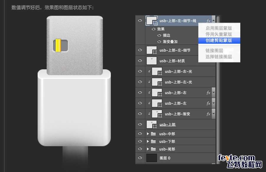Expand the usb-尾部 folder
Viewport: 266px width, 172px height.
tap(148, 149)
